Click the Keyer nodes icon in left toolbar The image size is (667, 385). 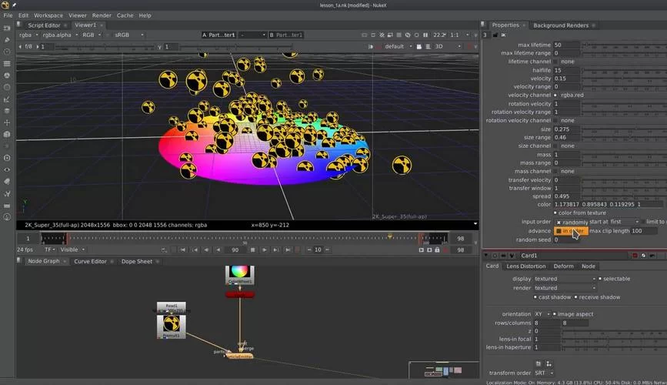click(x=7, y=99)
